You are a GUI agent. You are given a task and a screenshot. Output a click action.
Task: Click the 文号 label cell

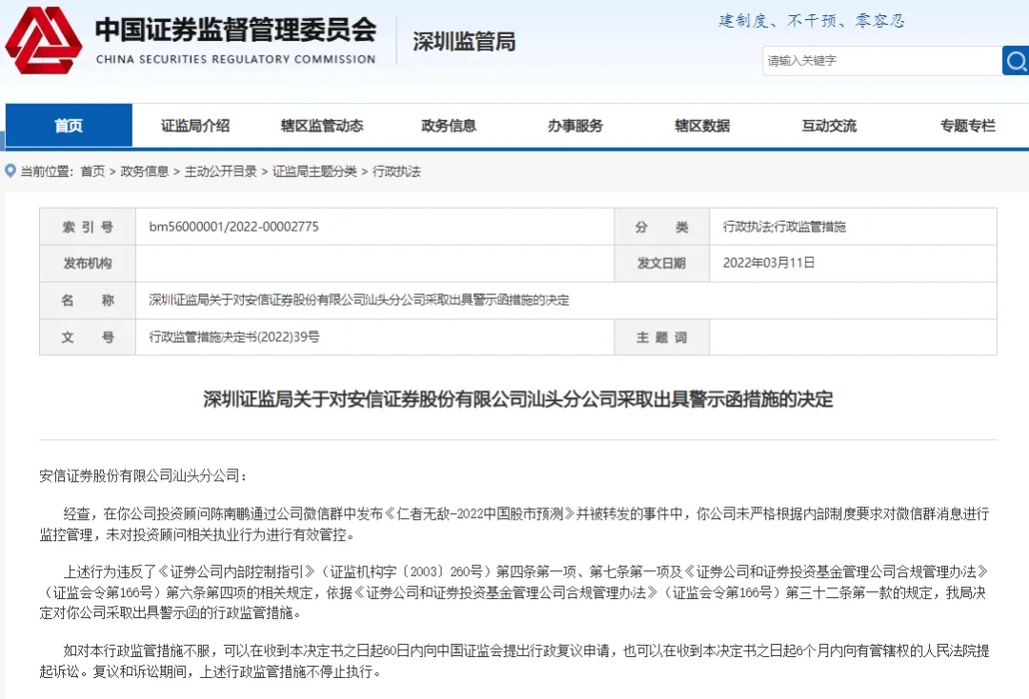click(88, 338)
